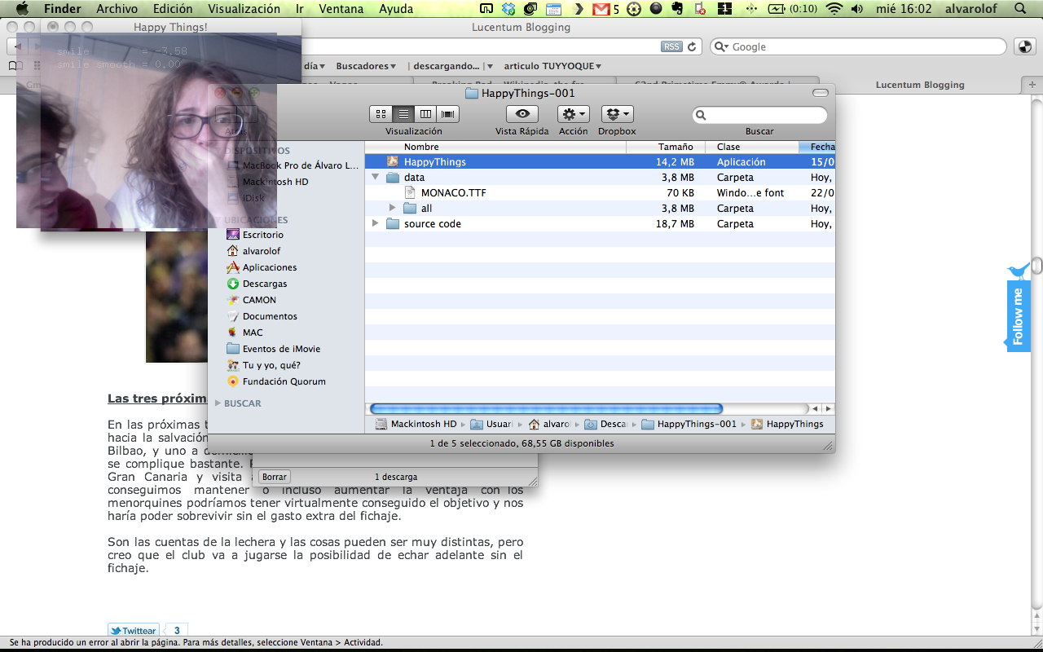Open Aplicaciones in the Finder sidebar
The image size is (1043, 652).
click(x=269, y=267)
